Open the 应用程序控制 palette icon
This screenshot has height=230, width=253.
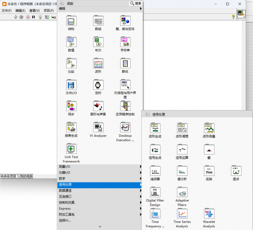(x=125, y=106)
